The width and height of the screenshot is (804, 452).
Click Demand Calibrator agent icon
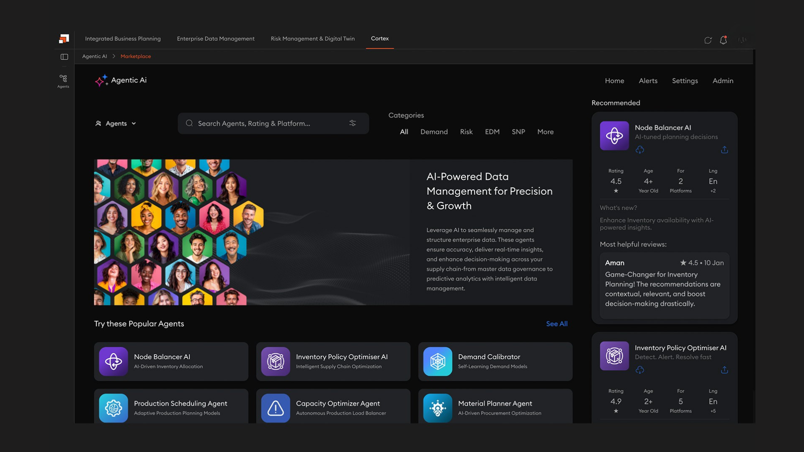coord(438,361)
